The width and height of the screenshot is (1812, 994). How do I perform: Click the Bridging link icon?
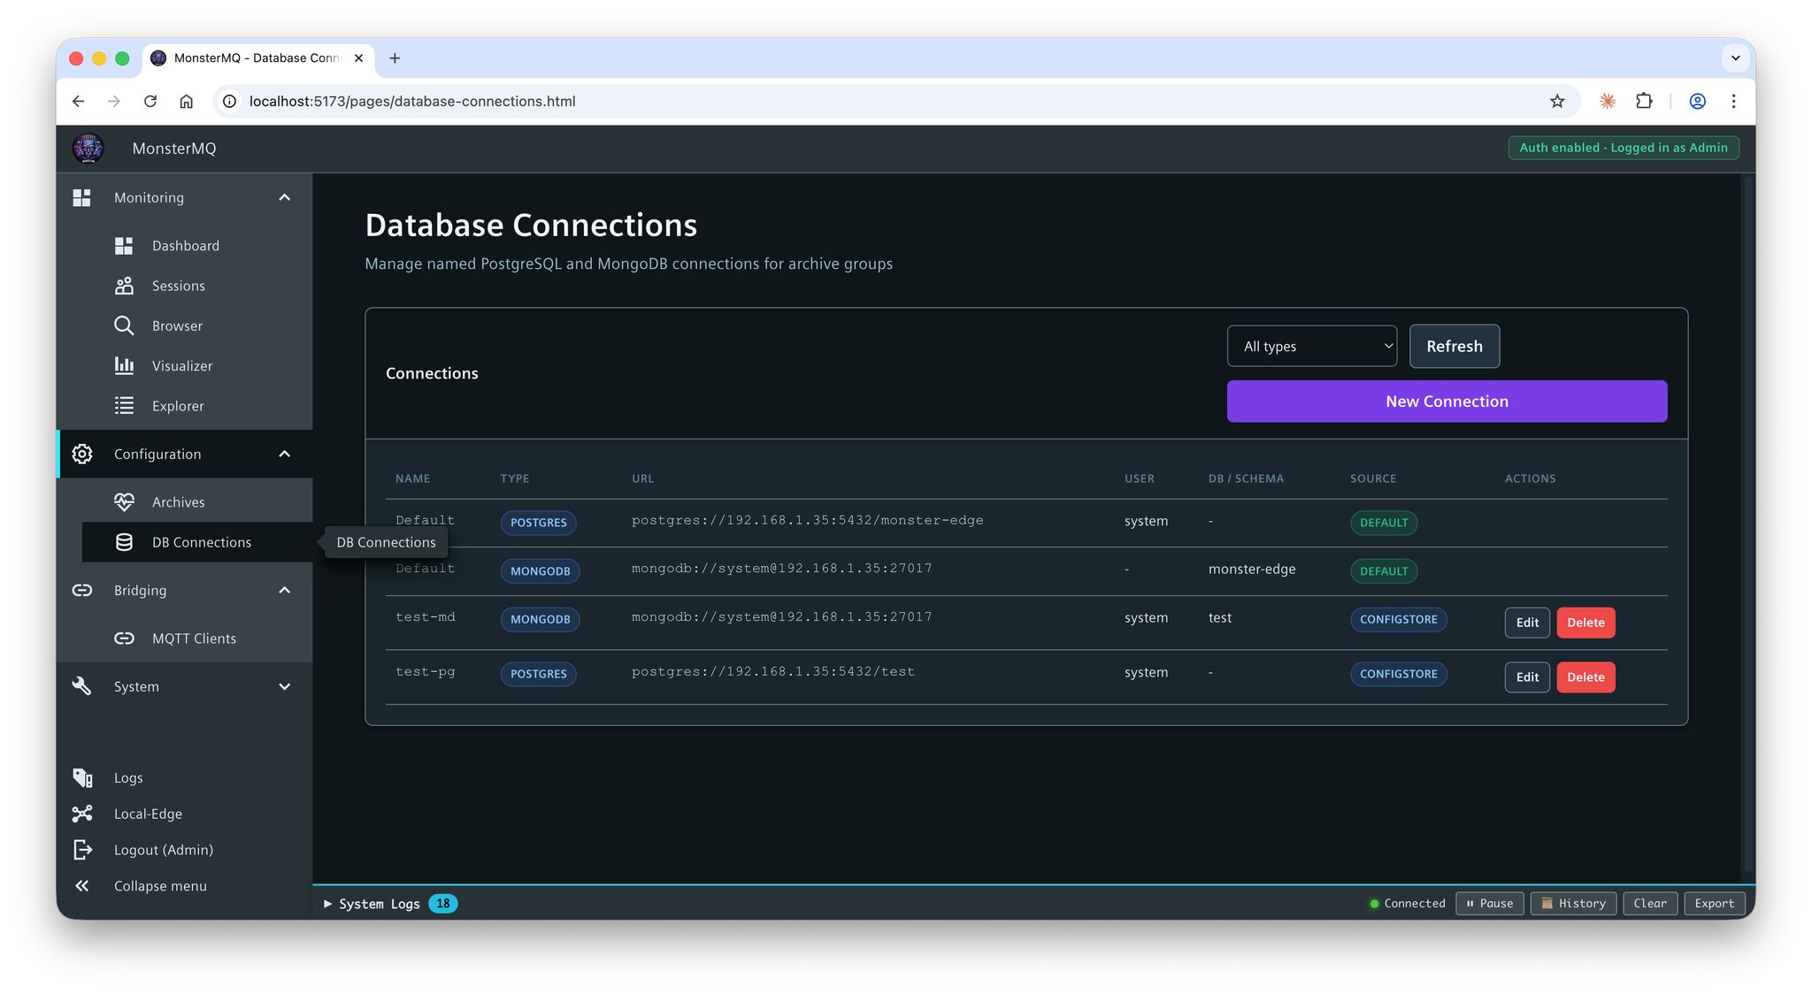(82, 590)
